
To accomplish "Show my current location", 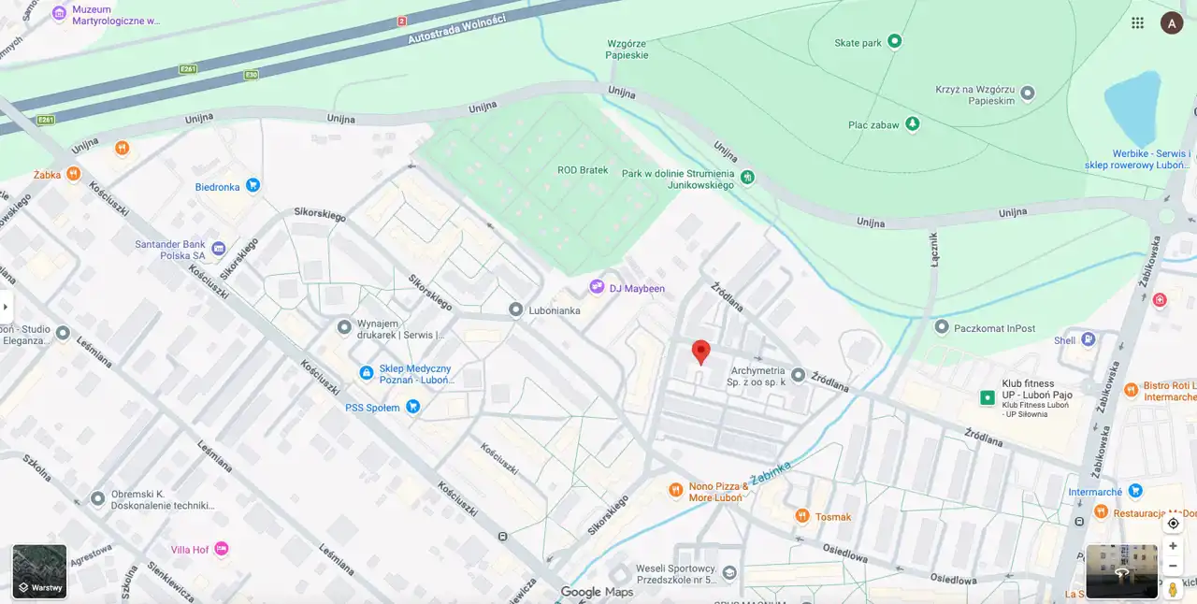I will coord(1173,524).
